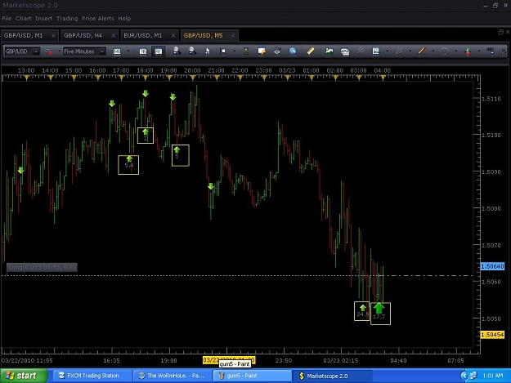This screenshot has height=383, width=511.
Task: Click the yellow price label 1.50454
Action: [492, 335]
